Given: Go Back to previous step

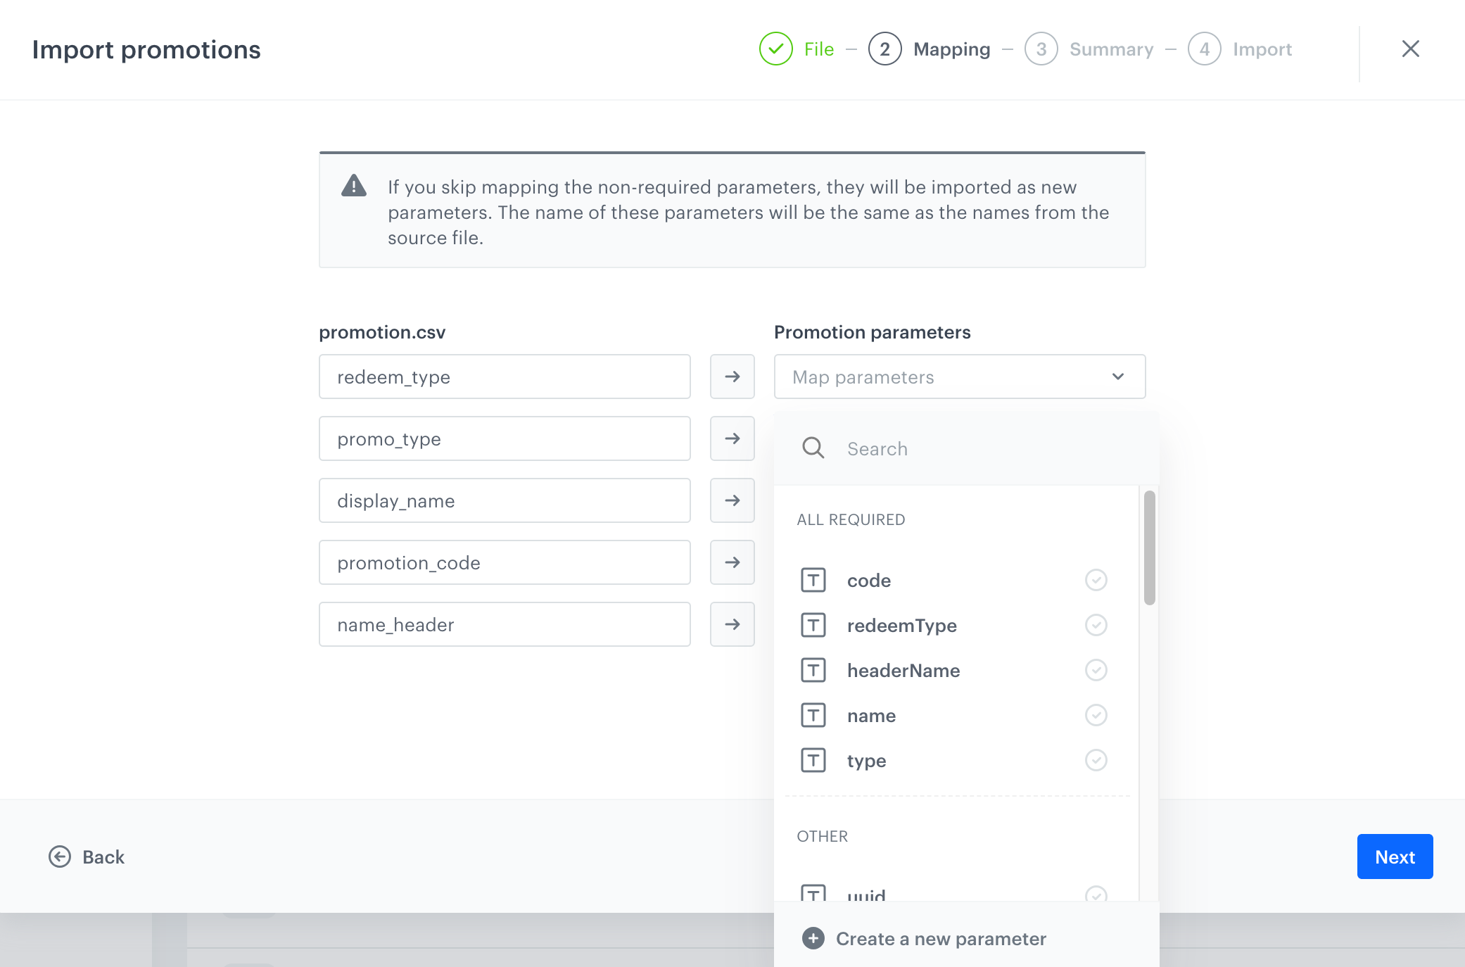Looking at the screenshot, I should point(87,857).
